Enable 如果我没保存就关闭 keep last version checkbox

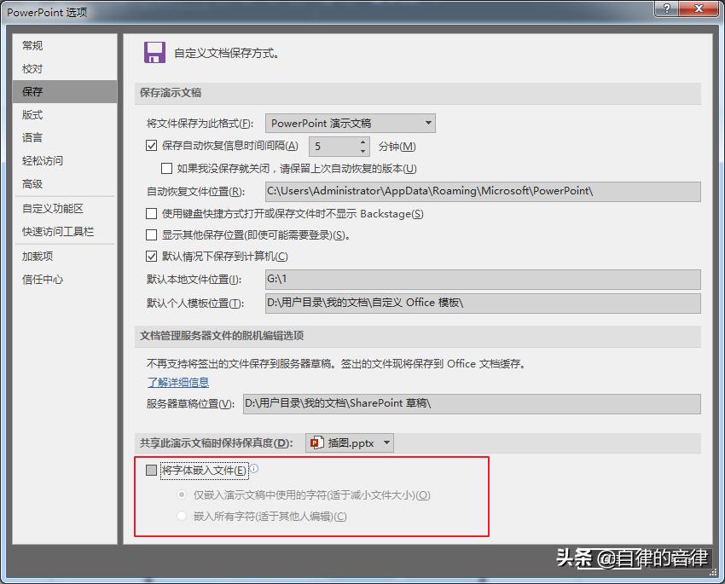tap(166, 168)
